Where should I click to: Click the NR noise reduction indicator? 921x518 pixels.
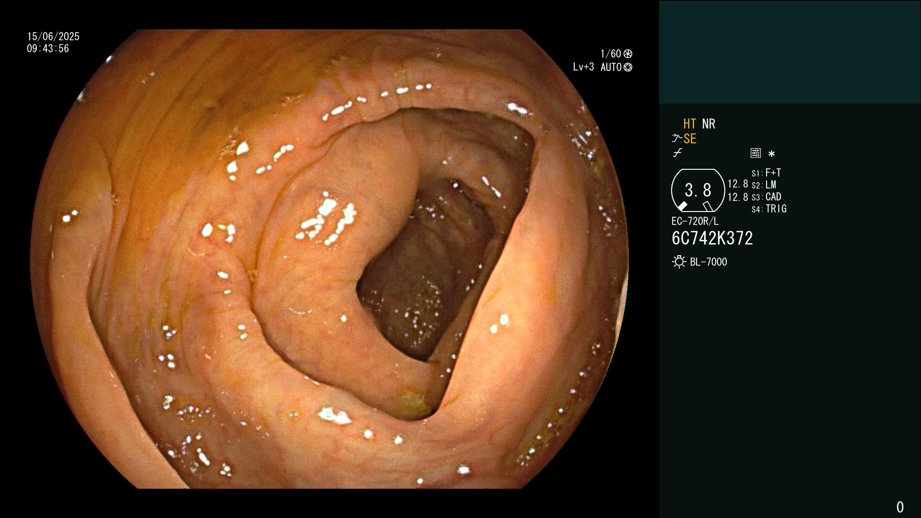pyautogui.click(x=708, y=124)
